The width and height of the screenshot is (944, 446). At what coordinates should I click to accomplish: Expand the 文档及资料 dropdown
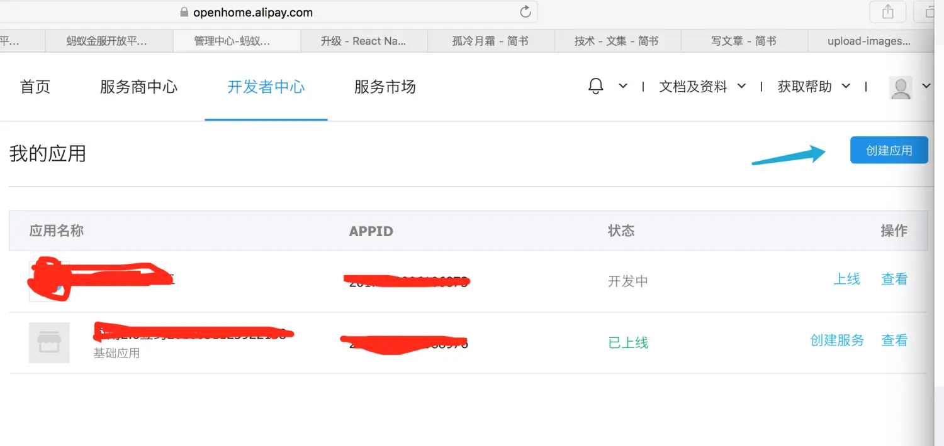[x=702, y=87]
